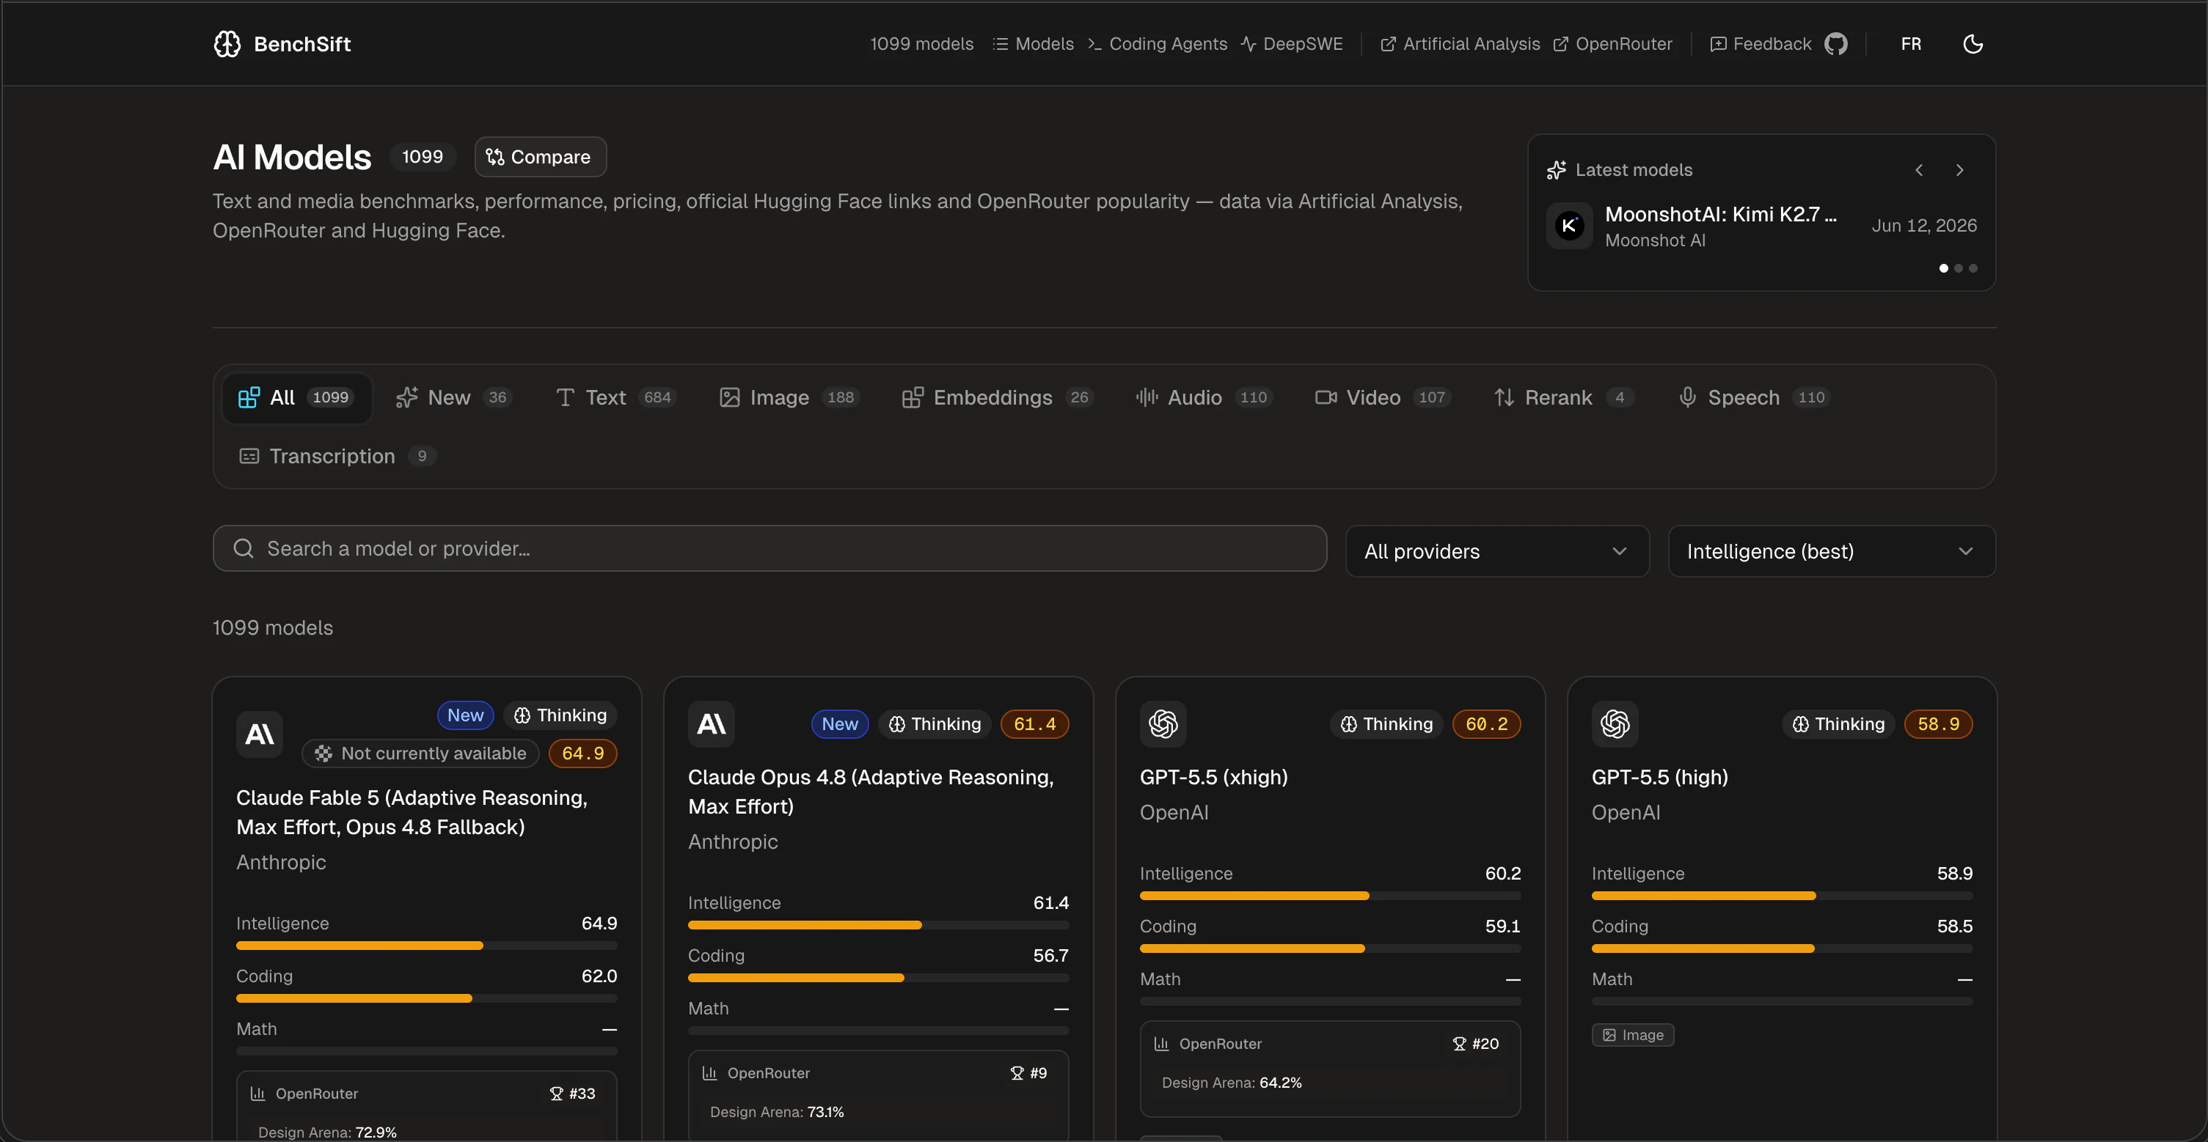This screenshot has width=2208, height=1142.
Task: Switch to the New models tab
Action: 454,397
